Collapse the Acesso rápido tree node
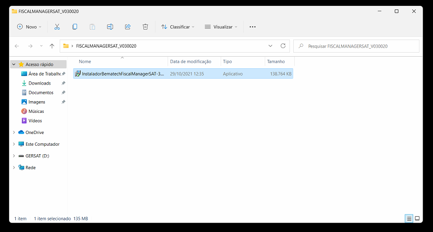 click(x=14, y=64)
